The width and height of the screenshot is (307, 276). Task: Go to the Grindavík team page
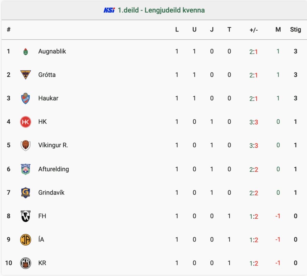[51, 193]
